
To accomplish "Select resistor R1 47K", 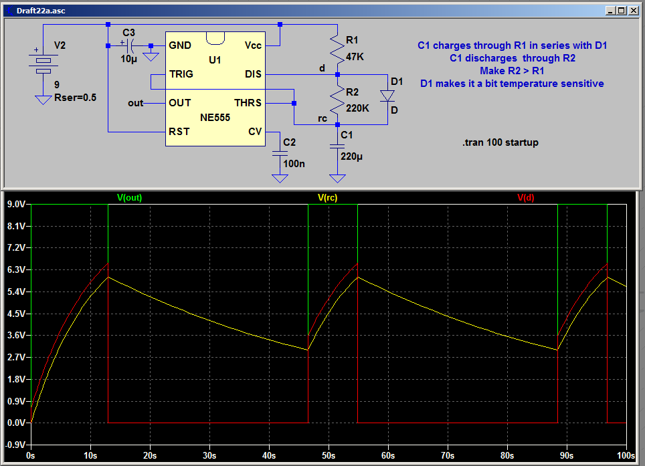I will tap(337, 49).
